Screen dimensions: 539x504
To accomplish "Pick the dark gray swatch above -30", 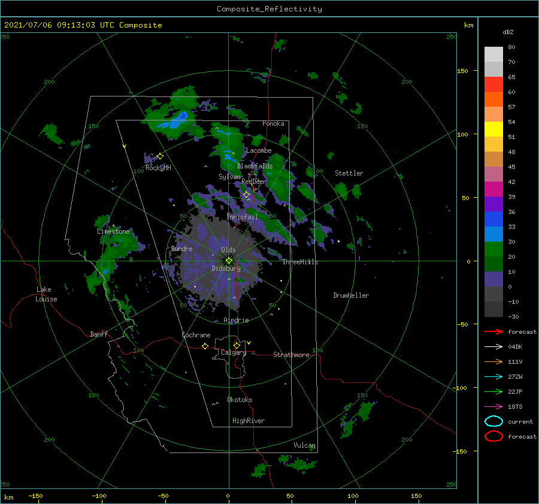I will 493,309.
